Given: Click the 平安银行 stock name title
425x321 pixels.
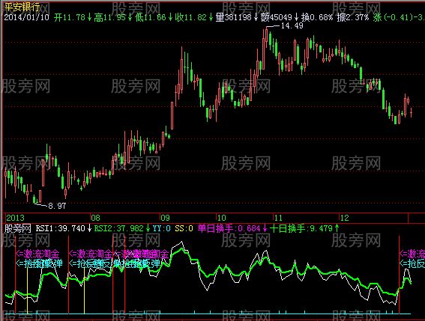Looking at the screenshot, I should [x=22, y=7].
